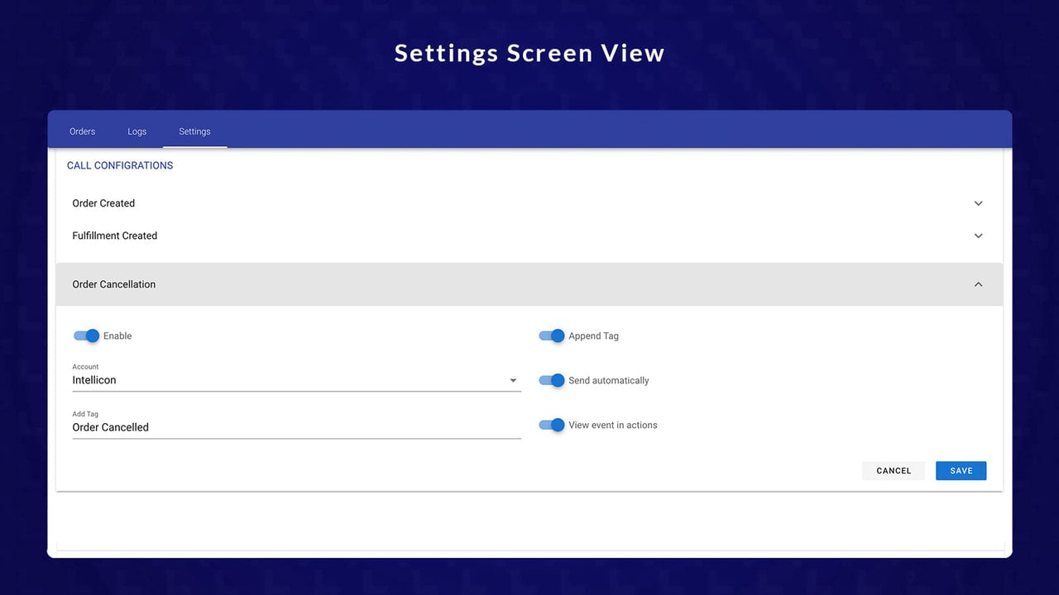The height and width of the screenshot is (595, 1059).
Task: Disable the Append Tag switch
Action: pos(552,336)
